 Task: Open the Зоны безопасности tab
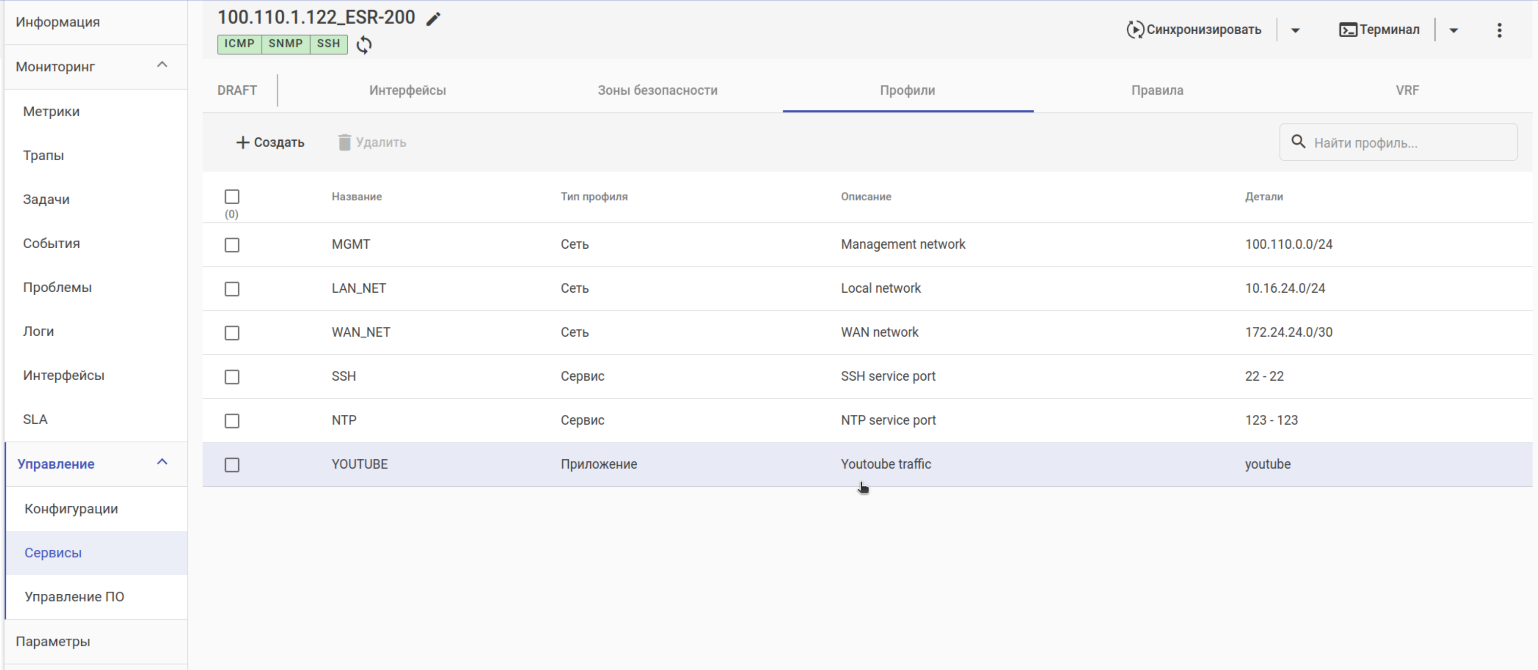point(657,91)
